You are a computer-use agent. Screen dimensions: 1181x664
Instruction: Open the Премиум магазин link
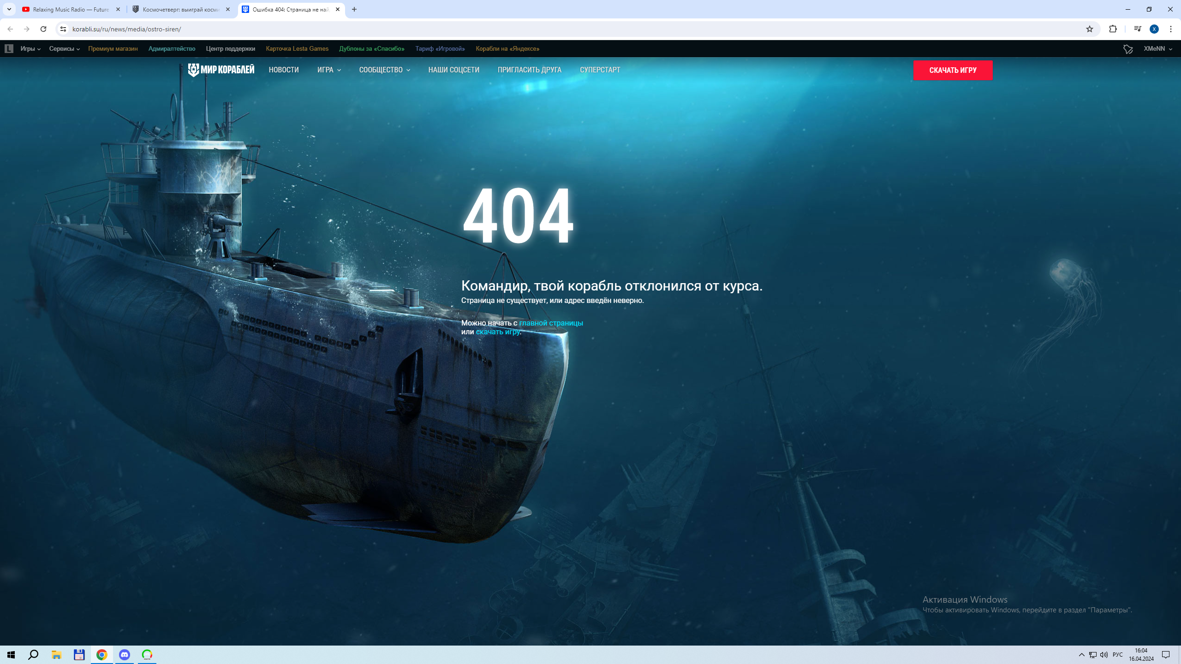[x=113, y=48]
